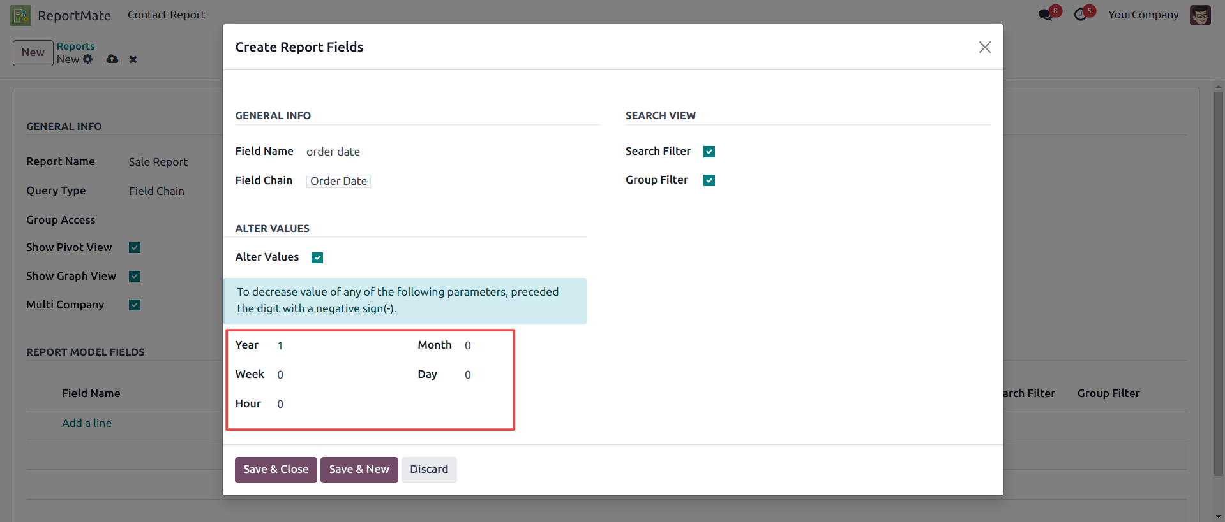Viewport: 1225px width, 522px height.
Task: Click the ReportMate app logo icon
Action: pyautogui.click(x=20, y=15)
